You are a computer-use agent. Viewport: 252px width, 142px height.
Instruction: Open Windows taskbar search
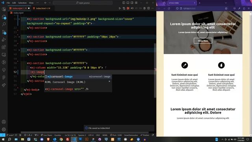pos(9,139)
